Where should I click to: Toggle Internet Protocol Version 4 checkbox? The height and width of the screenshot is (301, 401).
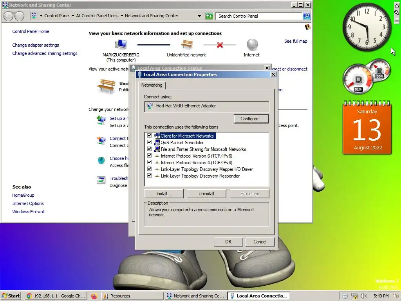[149, 162]
